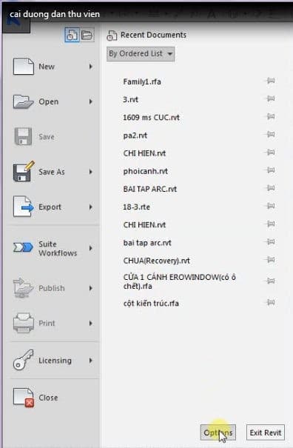Click the Close document icon
The height and width of the screenshot is (448, 293).
click(24, 398)
